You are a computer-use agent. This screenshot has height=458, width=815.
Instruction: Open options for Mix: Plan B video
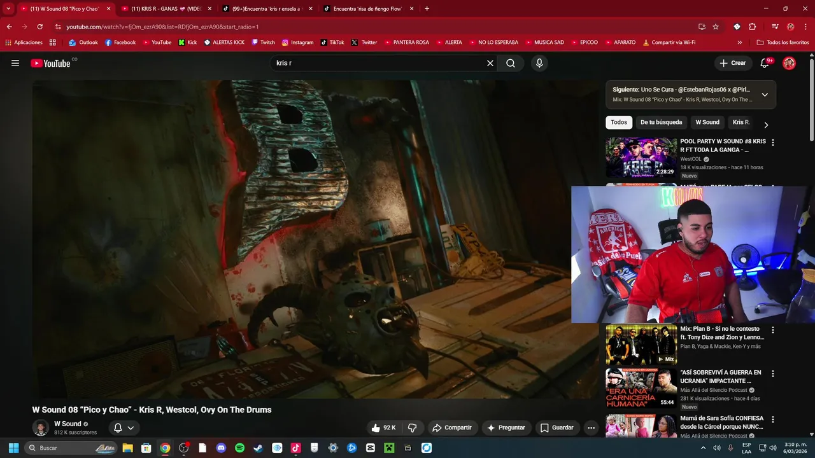pyautogui.click(x=773, y=330)
